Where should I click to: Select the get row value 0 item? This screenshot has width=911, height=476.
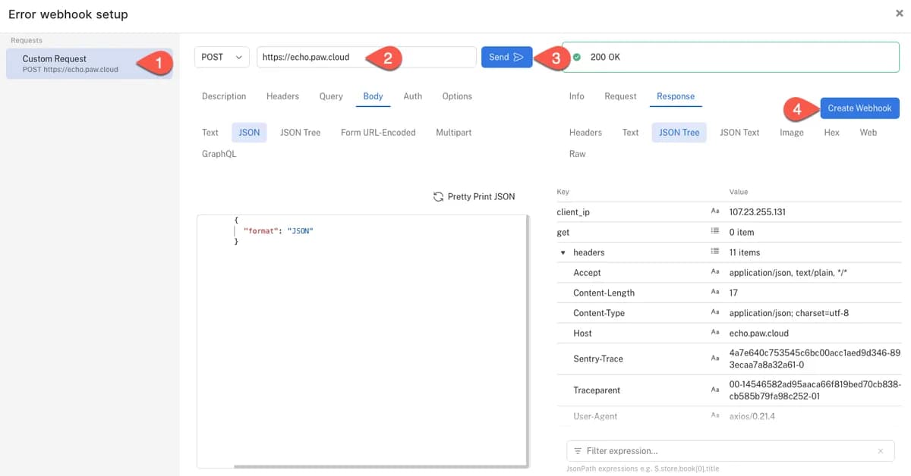tap(742, 232)
